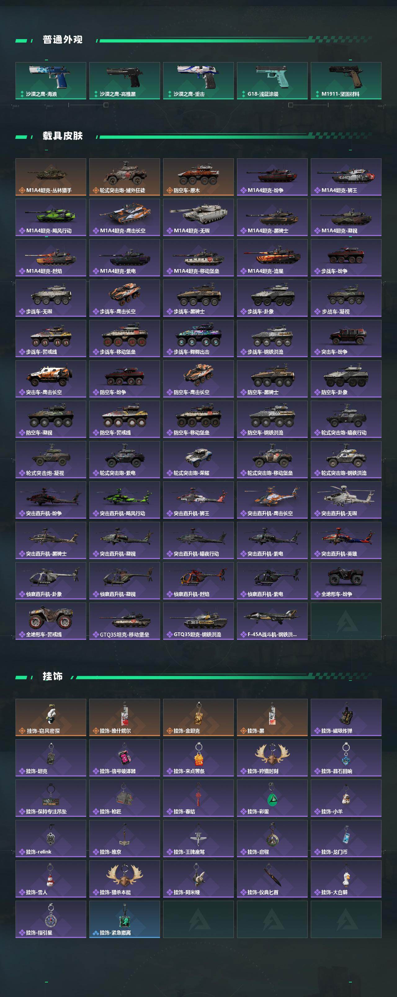
Task: Select the 突击车-鹰击长空 car skin
Action: [51, 379]
